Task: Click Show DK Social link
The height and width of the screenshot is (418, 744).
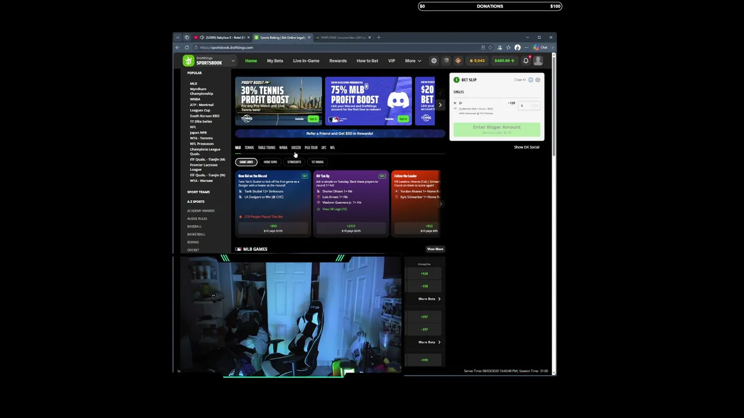Action: 527,147
